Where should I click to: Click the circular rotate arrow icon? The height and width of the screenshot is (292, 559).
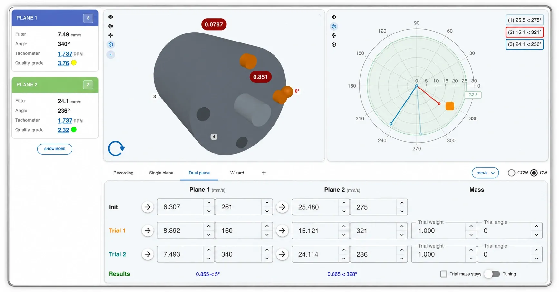pyautogui.click(x=116, y=148)
